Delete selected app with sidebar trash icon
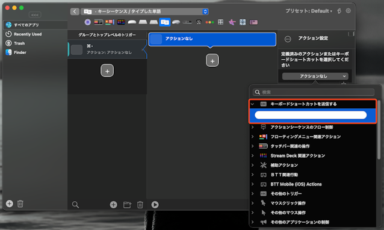Image resolution: width=384 pixels, height=230 pixels. coord(20,204)
